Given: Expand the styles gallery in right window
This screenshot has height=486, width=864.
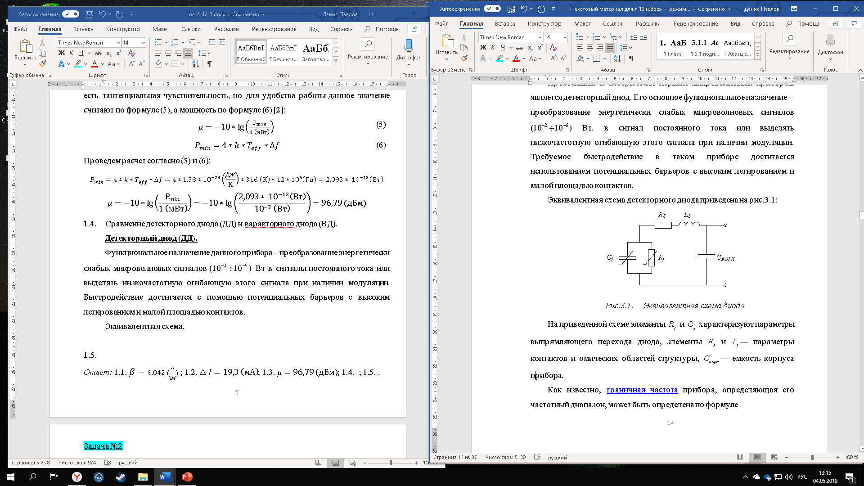Looking at the screenshot, I should pos(757,55).
